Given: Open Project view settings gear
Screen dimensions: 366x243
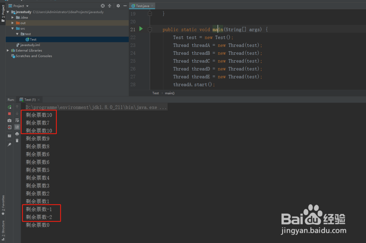Looking at the screenshot, I should point(118,6).
